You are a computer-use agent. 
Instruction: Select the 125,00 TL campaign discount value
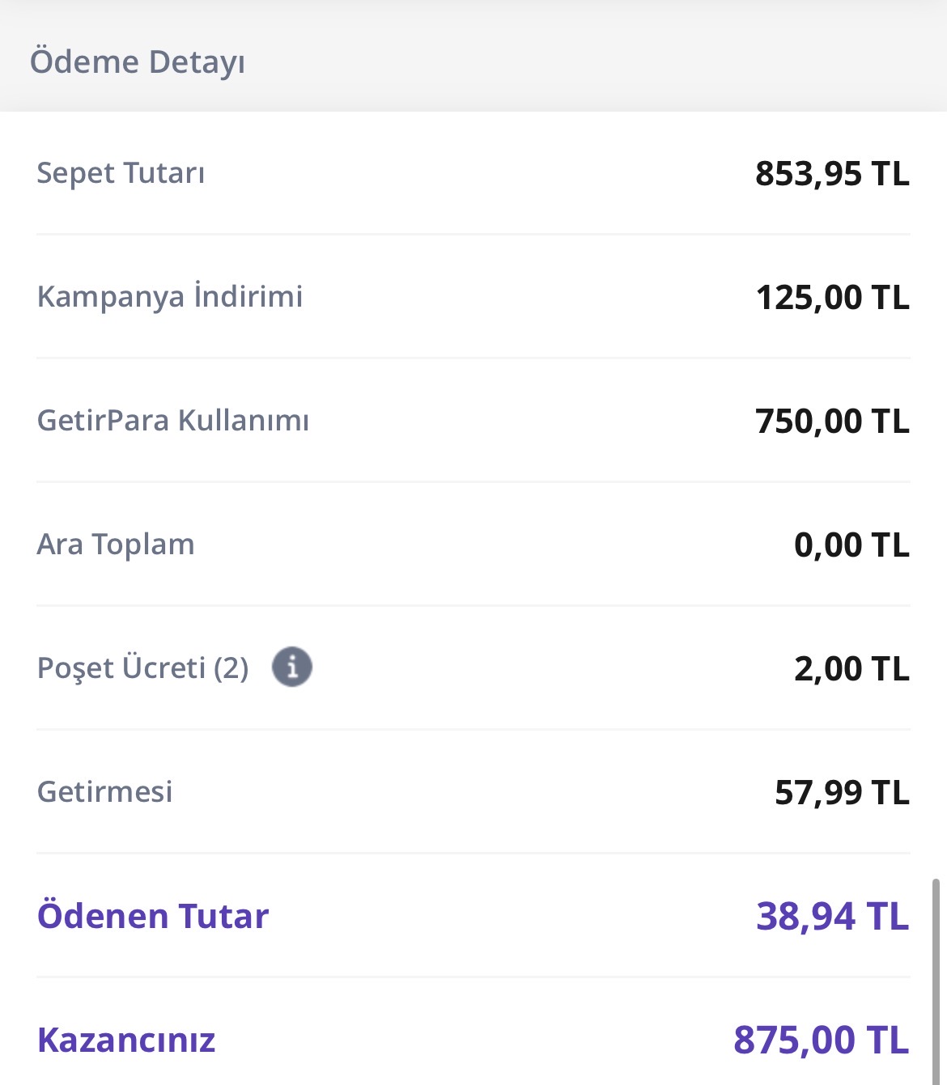point(832,298)
